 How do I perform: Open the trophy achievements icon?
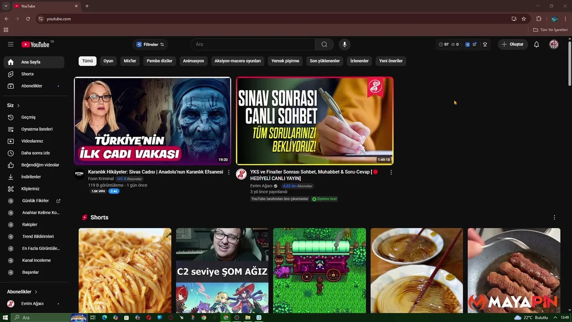(485, 44)
